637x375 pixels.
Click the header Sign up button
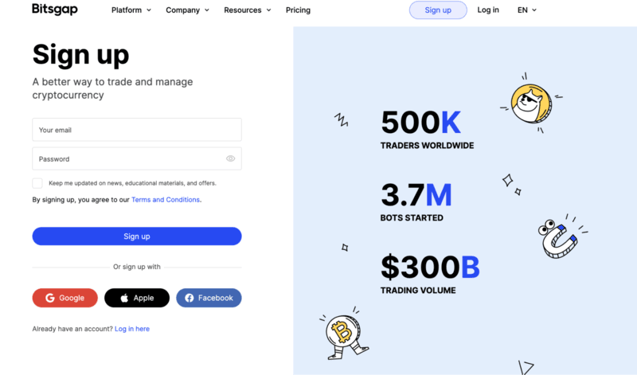(x=438, y=10)
